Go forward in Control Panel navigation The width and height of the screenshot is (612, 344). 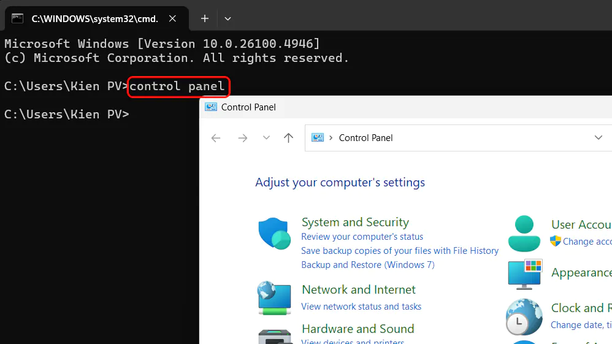(x=242, y=138)
